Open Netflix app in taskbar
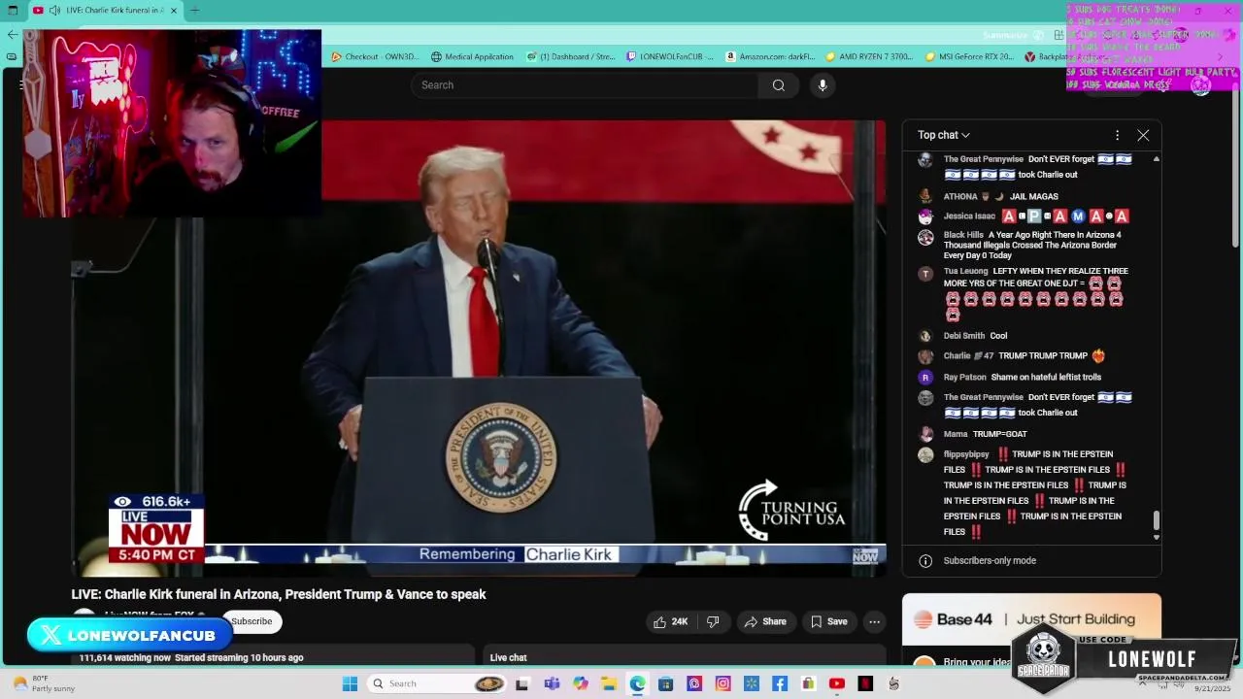The image size is (1243, 699). tap(865, 683)
